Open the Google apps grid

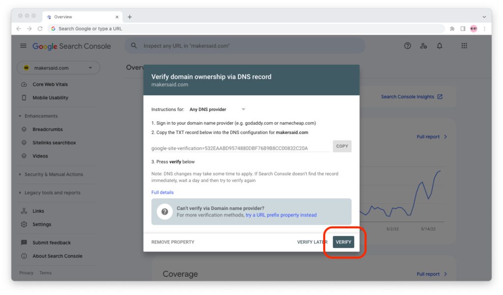(x=464, y=46)
